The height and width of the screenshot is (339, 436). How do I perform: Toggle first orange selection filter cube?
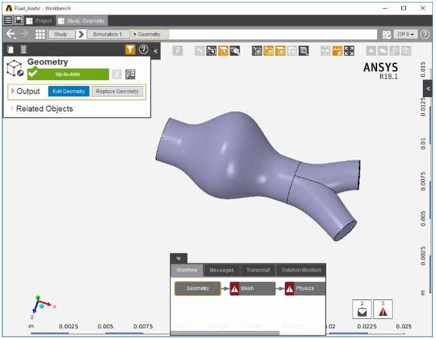point(269,51)
